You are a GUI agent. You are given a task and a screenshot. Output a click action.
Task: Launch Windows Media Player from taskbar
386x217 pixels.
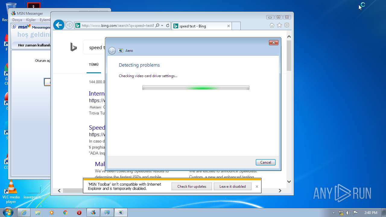[x=52, y=212]
